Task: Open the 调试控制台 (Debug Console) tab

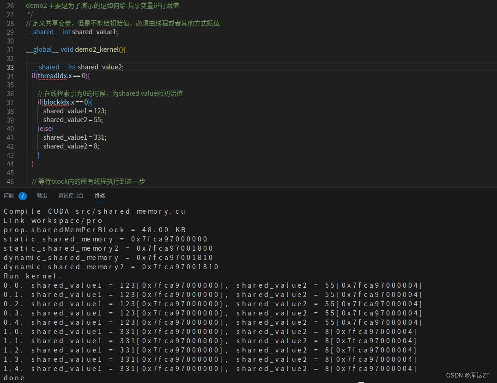Action: tap(71, 195)
